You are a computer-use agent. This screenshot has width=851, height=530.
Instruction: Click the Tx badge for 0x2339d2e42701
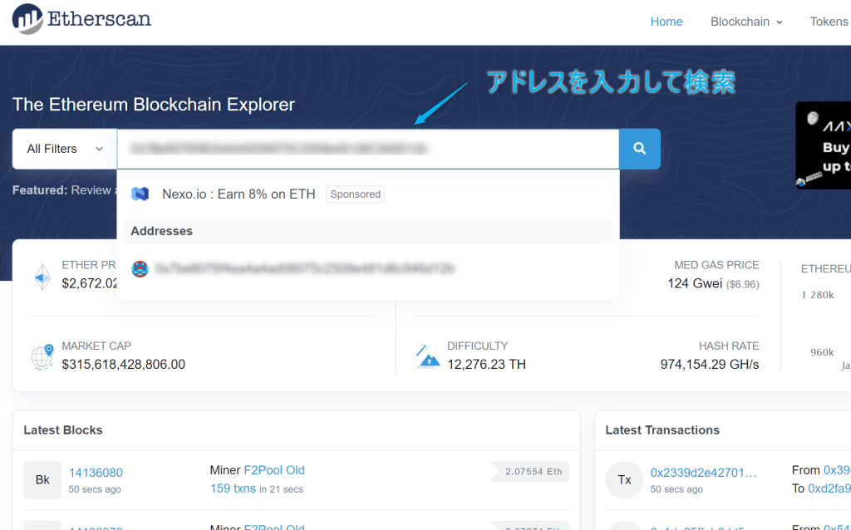624,479
